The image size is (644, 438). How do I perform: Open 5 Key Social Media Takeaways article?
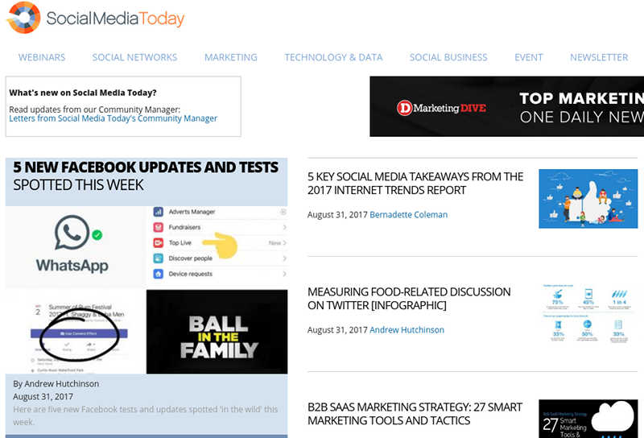pyautogui.click(x=415, y=184)
